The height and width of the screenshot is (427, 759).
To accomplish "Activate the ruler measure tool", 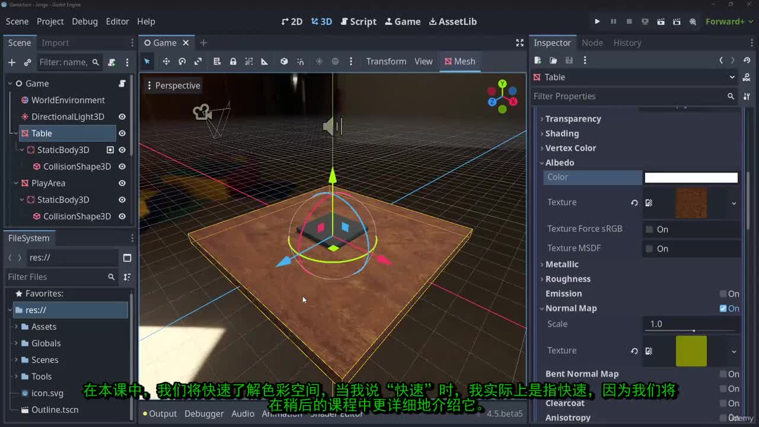I will pyautogui.click(x=264, y=62).
